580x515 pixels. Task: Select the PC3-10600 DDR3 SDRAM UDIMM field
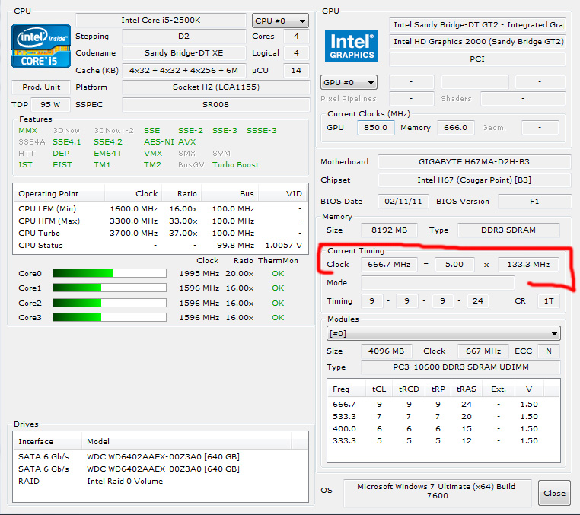(x=460, y=367)
